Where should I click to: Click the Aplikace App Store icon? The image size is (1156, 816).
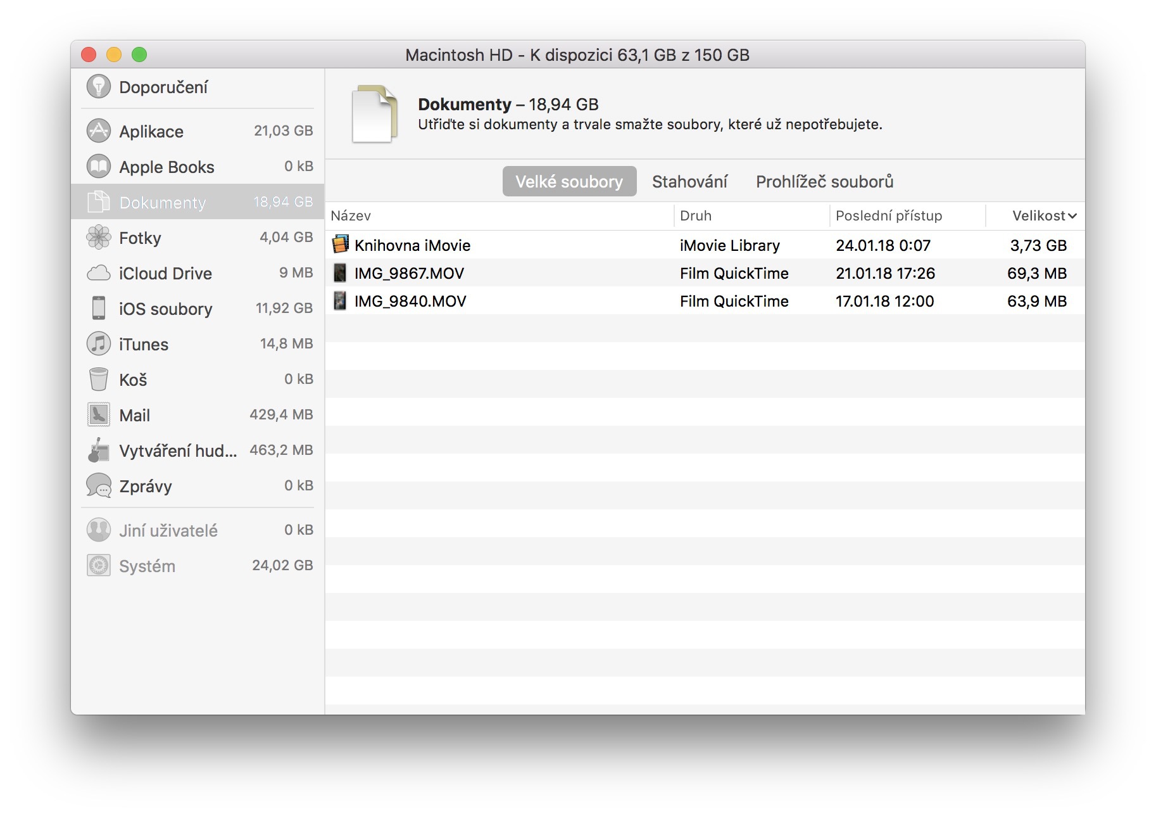tap(98, 131)
